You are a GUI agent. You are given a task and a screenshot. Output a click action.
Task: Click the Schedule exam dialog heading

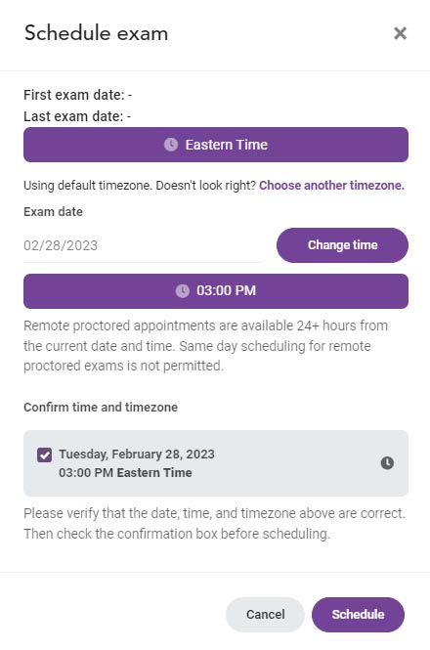click(96, 33)
